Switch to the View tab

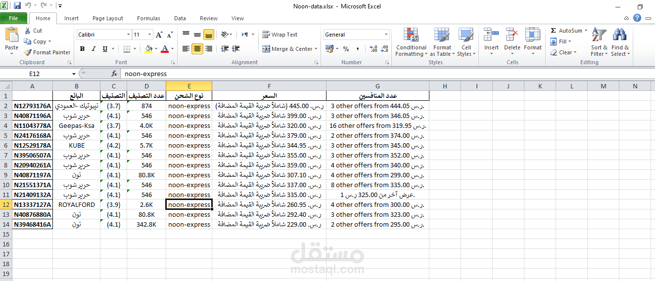click(x=237, y=18)
